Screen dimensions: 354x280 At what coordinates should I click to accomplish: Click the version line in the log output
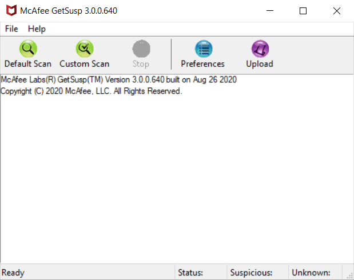click(x=119, y=79)
